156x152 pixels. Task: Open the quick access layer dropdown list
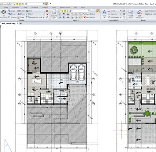coord(44,4)
